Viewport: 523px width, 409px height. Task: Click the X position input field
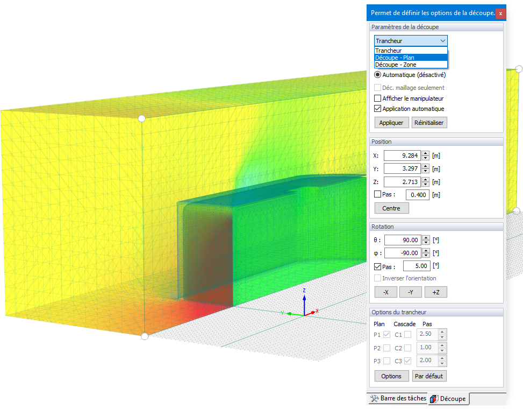click(402, 156)
